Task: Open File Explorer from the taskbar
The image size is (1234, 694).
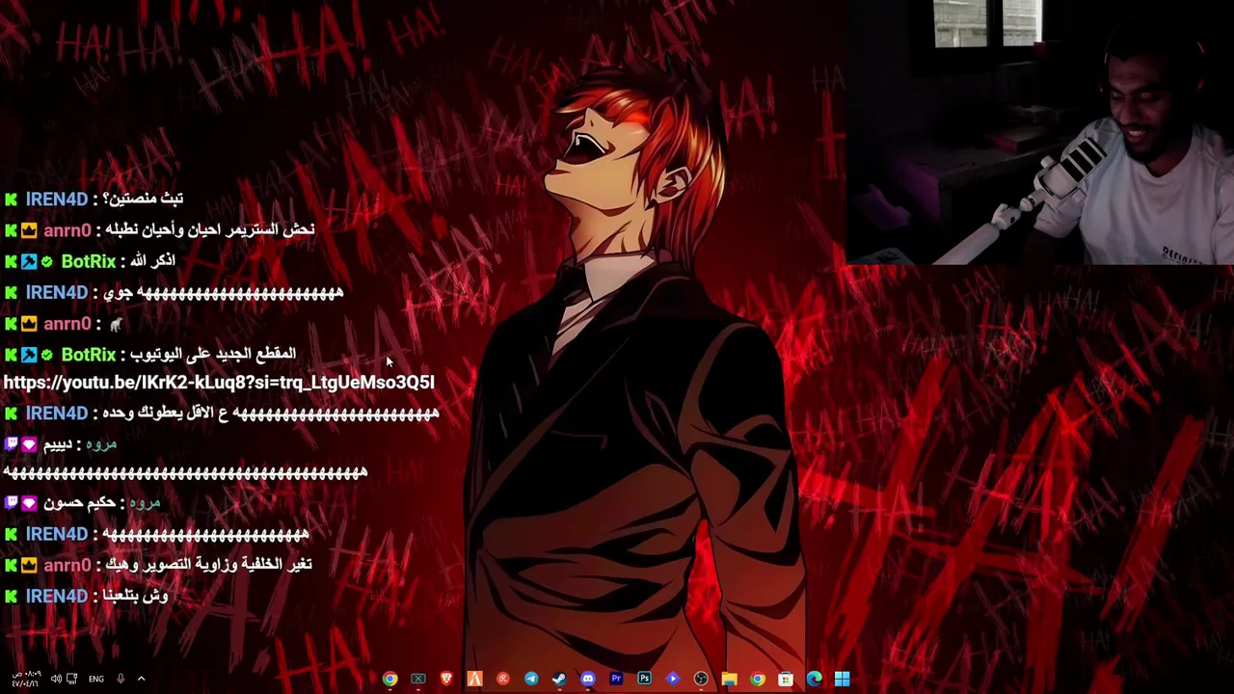Action: (729, 680)
